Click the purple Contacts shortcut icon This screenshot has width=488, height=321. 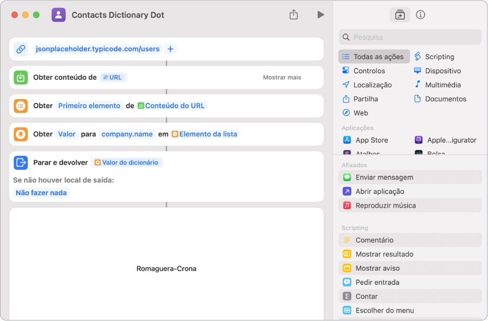[x=59, y=15]
